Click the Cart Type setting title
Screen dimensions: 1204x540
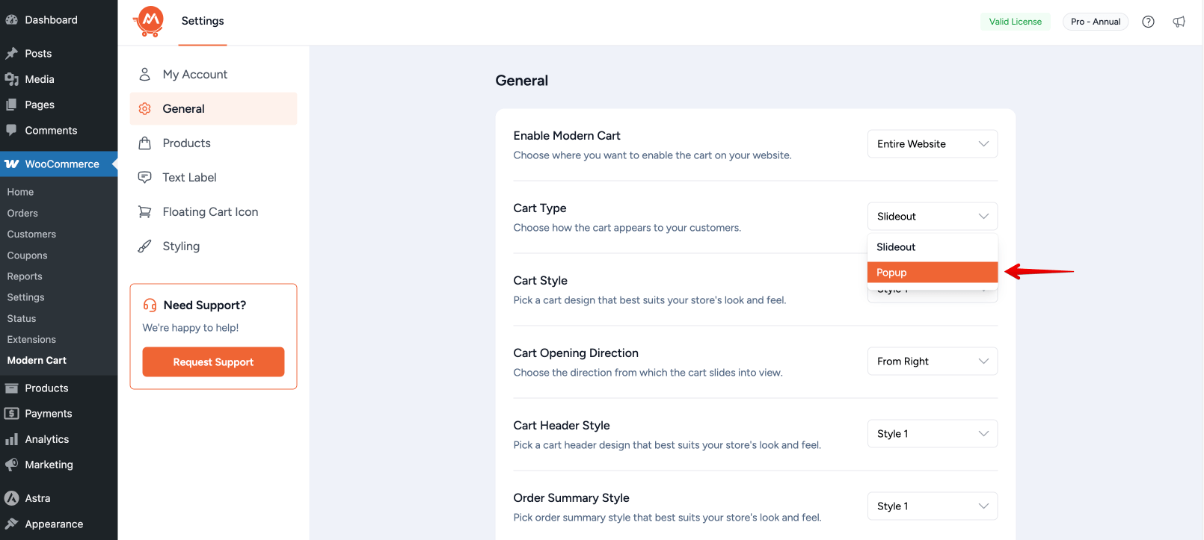pyautogui.click(x=540, y=208)
